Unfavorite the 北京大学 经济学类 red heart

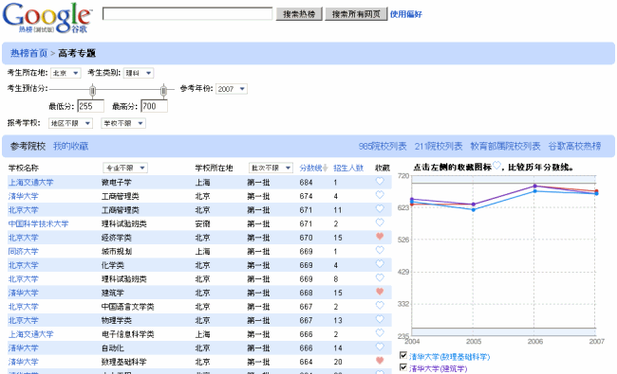pyautogui.click(x=380, y=237)
